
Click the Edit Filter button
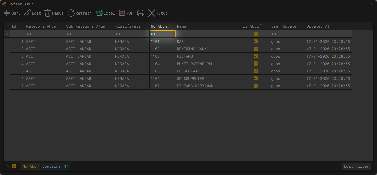coord(356,166)
